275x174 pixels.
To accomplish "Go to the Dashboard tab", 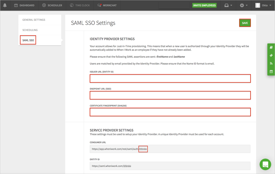I will coord(24,6).
